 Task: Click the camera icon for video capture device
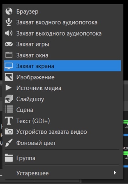coord(9,131)
